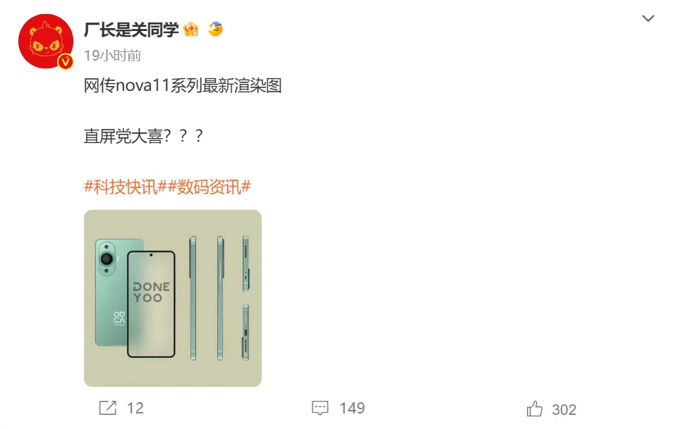Click the repost share arrow icon
This screenshot has width=673, height=429.
pyautogui.click(x=108, y=408)
